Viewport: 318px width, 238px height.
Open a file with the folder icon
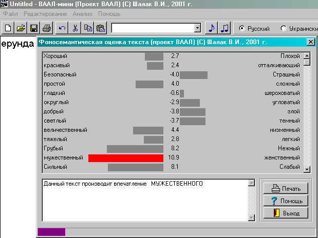click(x=21, y=28)
